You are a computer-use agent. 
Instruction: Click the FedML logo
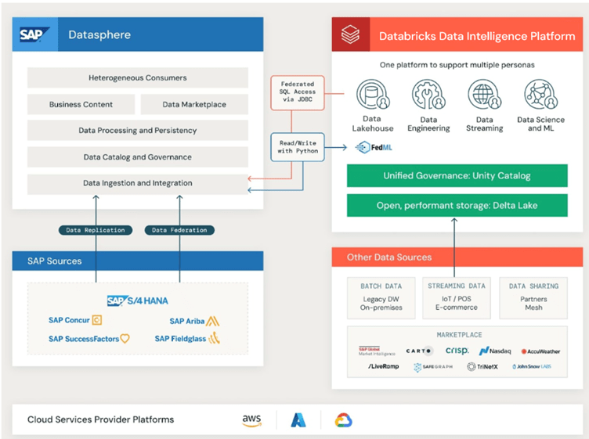[374, 147]
